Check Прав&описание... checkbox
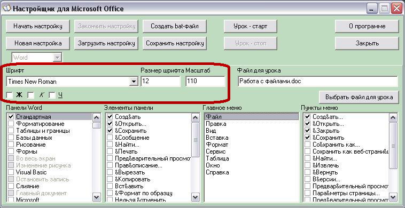This screenshot has height=208, width=405. coord(110,165)
